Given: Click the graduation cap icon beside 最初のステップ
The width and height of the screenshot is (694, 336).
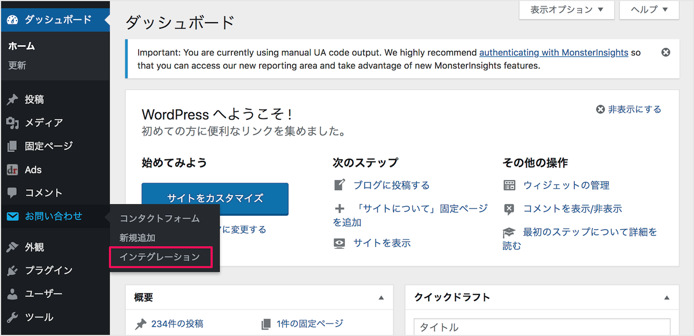Looking at the screenshot, I should (x=509, y=232).
